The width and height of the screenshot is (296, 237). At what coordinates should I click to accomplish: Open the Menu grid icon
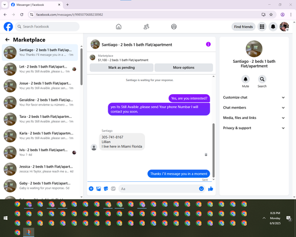pos(262,27)
